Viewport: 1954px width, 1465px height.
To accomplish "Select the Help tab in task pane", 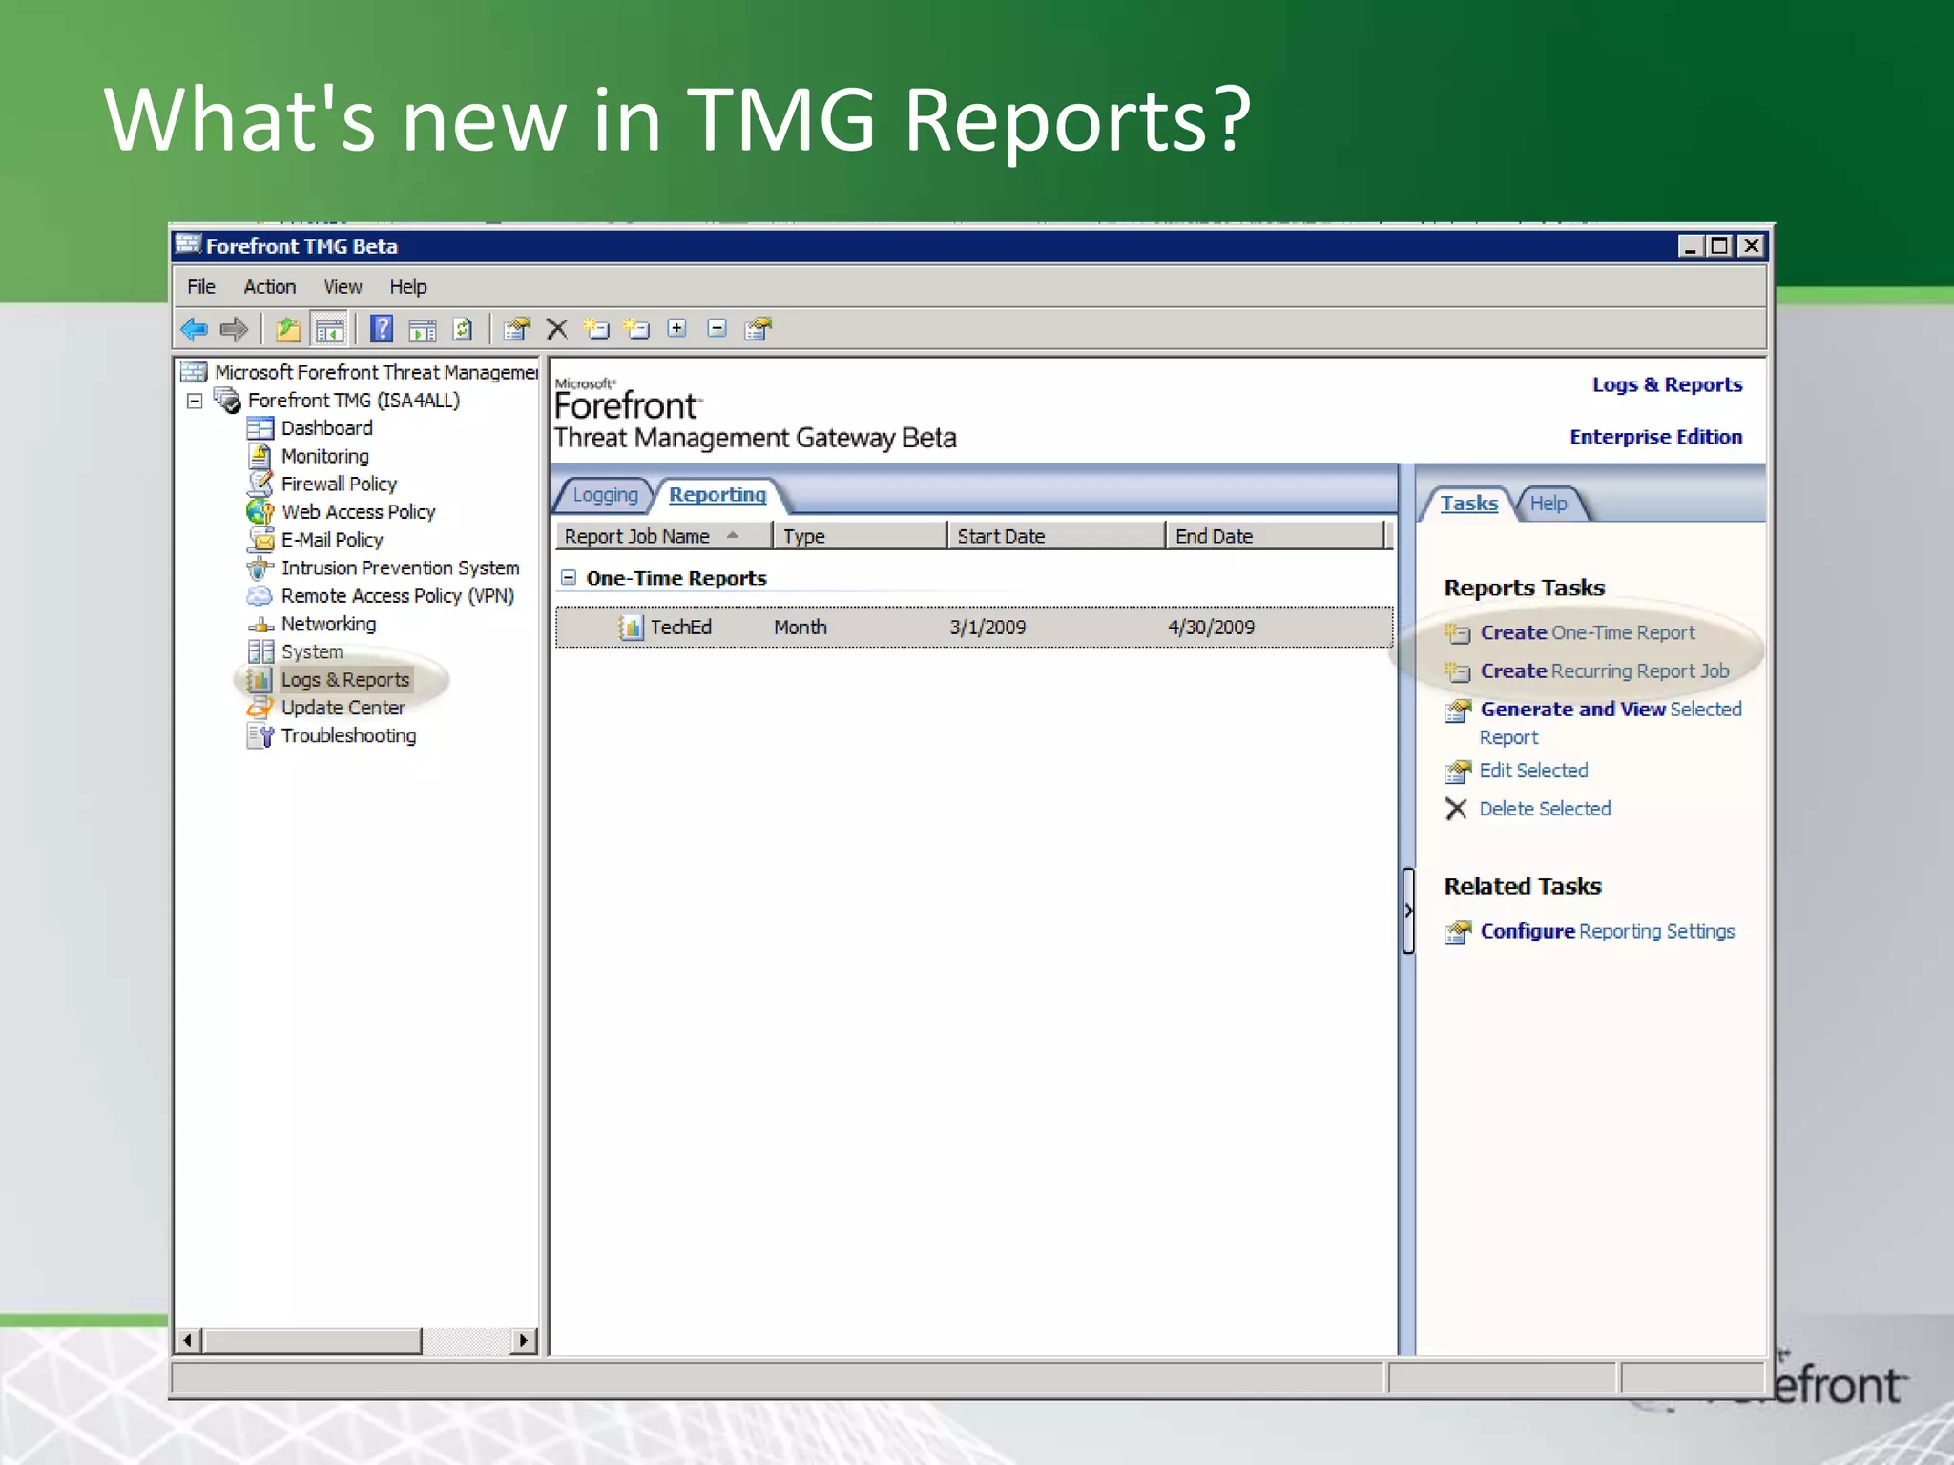I will pyautogui.click(x=1549, y=504).
